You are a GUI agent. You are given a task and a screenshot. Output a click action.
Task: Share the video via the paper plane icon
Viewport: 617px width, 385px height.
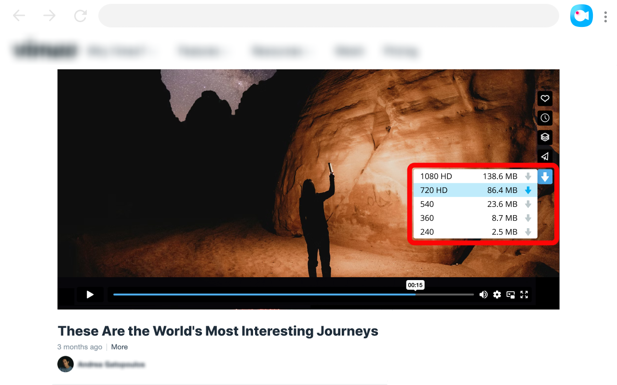pos(545,156)
